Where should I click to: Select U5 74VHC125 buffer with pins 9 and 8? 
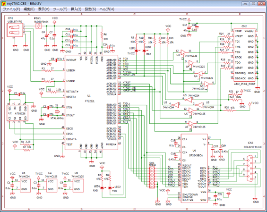[191, 124]
